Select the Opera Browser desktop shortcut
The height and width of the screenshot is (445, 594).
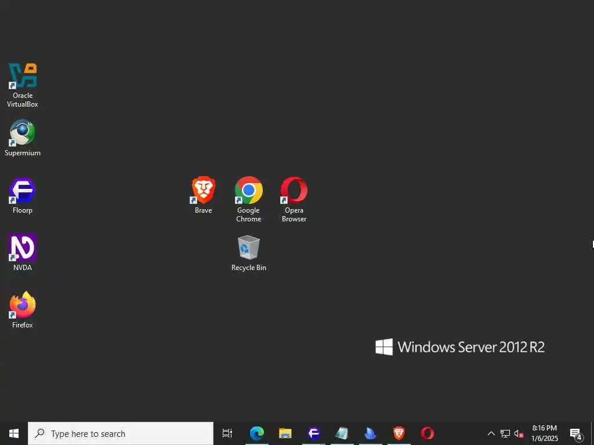[x=294, y=200]
